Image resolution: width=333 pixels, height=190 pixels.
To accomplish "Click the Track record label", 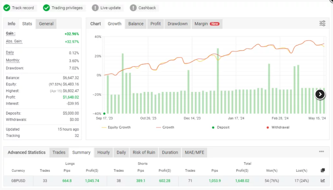I will coord(23,8).
